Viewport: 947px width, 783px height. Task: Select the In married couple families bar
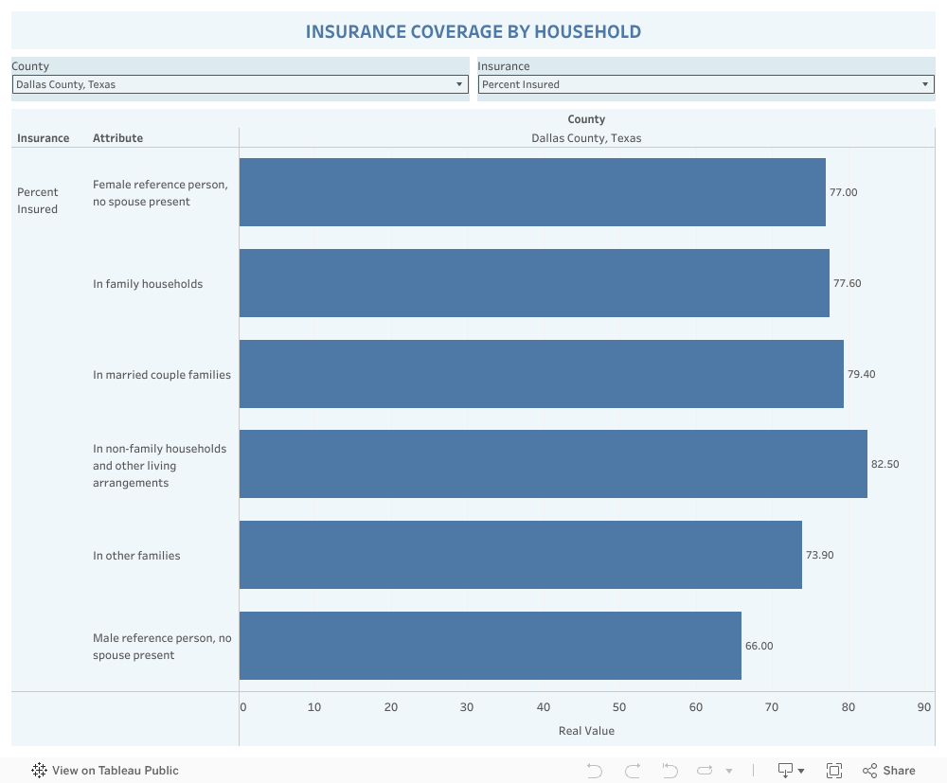pyautogui.click(x=541, y=374)
